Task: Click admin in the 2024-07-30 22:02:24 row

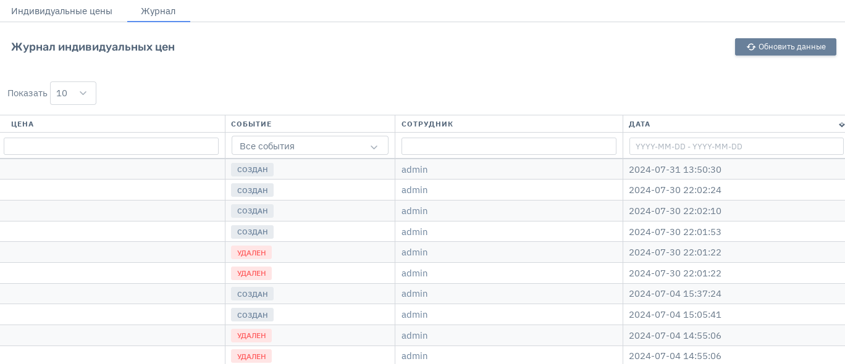Action: (414, 190)
